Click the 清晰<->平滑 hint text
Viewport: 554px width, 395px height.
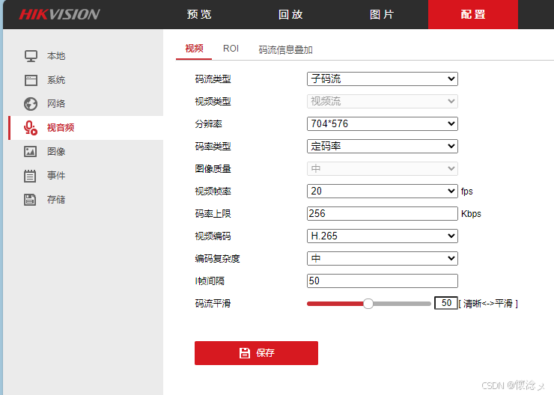(x=488, y=304)
